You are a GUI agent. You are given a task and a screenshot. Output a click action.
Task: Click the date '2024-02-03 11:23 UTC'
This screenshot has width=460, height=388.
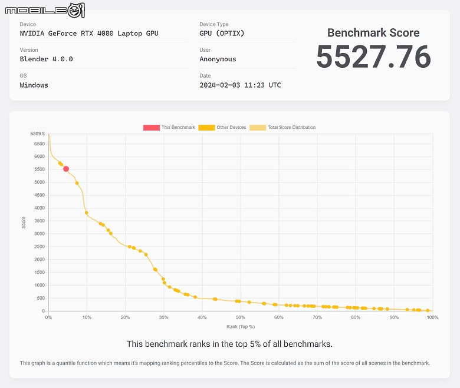(240, 85)
